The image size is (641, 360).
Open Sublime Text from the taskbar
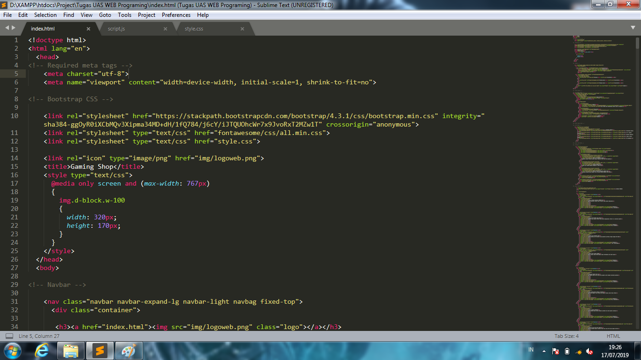point(99,350)
